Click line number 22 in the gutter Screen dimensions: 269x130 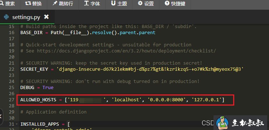(11, 69)
